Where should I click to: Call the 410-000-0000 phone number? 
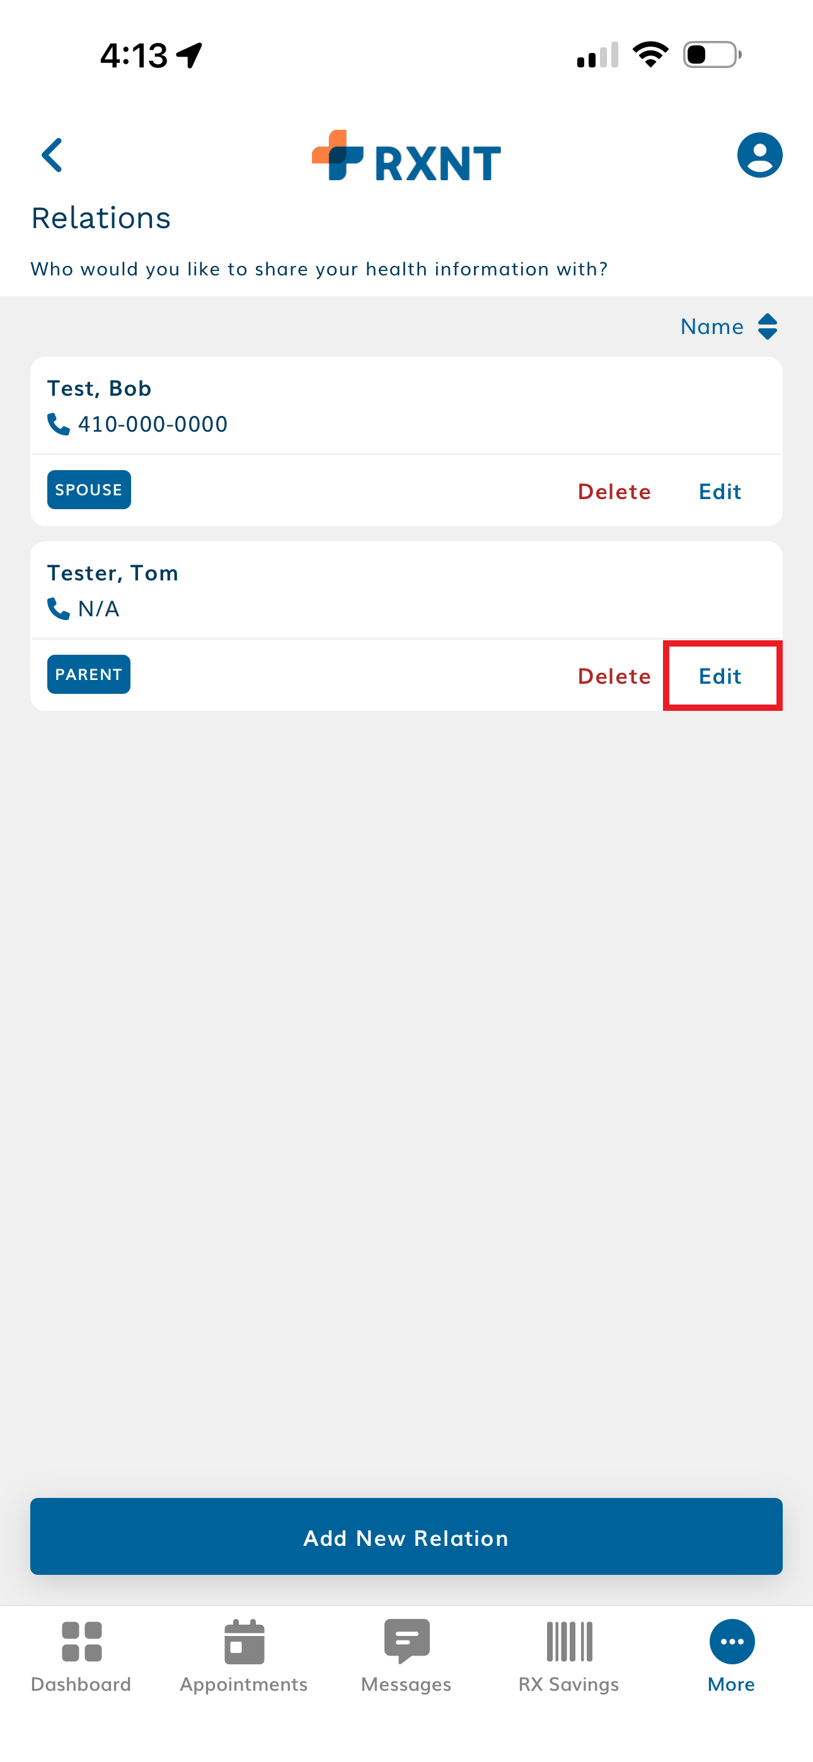point(153,424)
